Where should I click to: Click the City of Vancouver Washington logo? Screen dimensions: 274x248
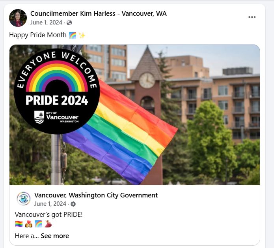pyautogui.click(x=56, y=117)
